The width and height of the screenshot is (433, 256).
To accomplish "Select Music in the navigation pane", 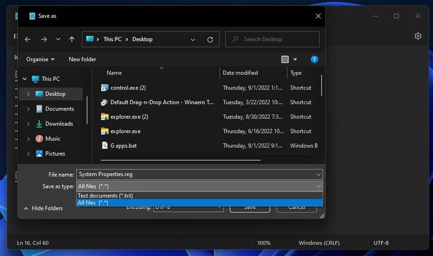I will [52, 139].
